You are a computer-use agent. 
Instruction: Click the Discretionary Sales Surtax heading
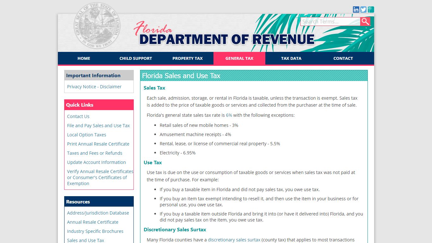click(175, 230)
